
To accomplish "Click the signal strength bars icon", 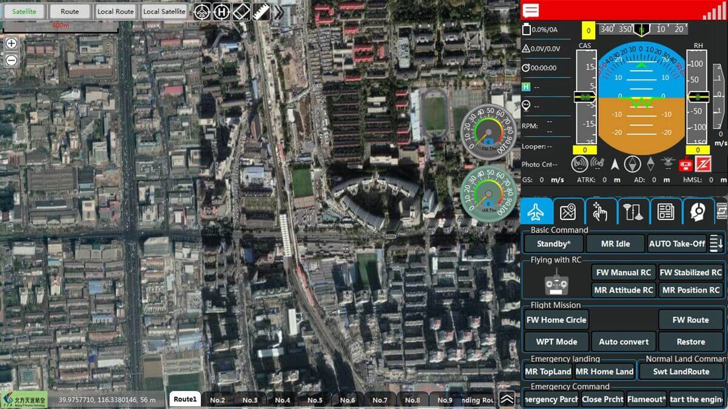I will (713, 10).
